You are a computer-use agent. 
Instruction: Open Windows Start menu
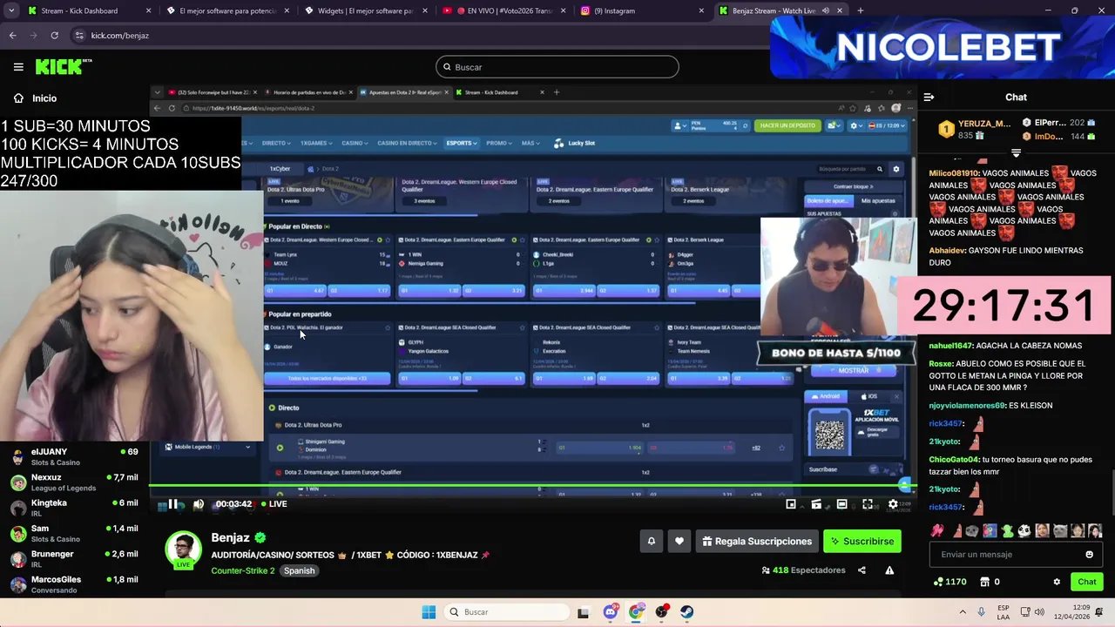(429, 612)
